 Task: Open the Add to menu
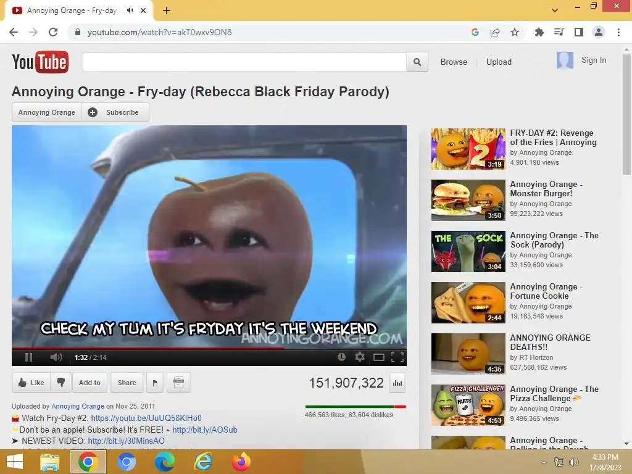pyautogui.click(x=89, y=383)
